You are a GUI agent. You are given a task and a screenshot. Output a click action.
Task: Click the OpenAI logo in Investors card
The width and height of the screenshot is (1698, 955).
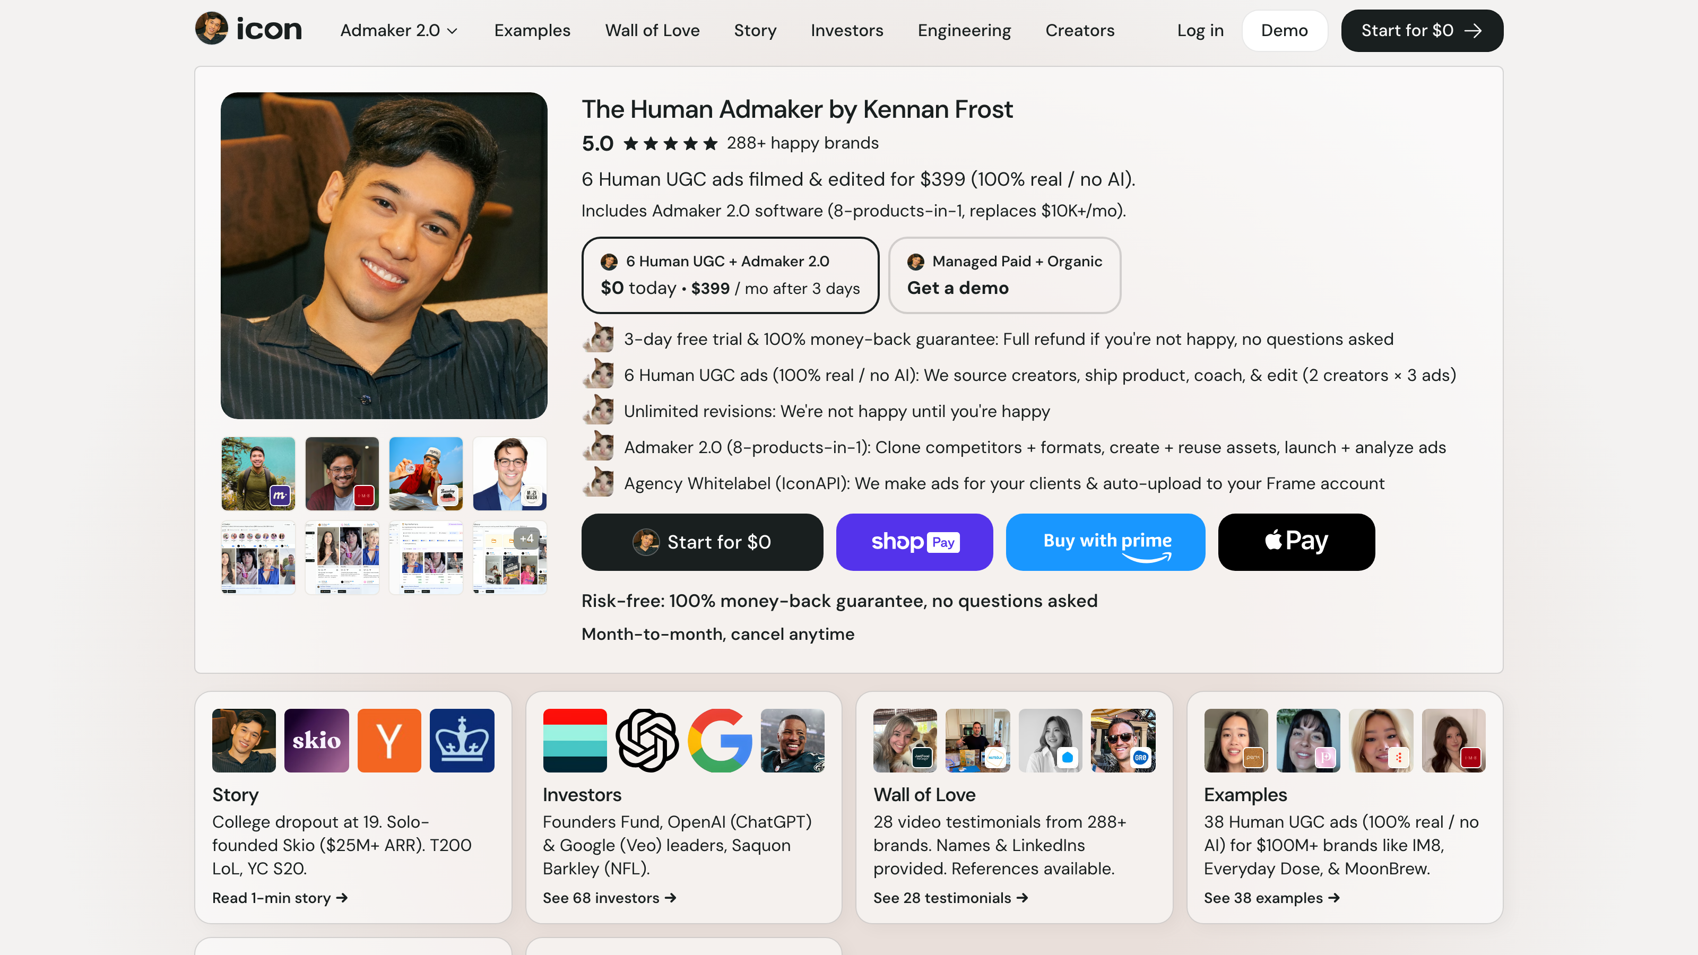point(647,740)
